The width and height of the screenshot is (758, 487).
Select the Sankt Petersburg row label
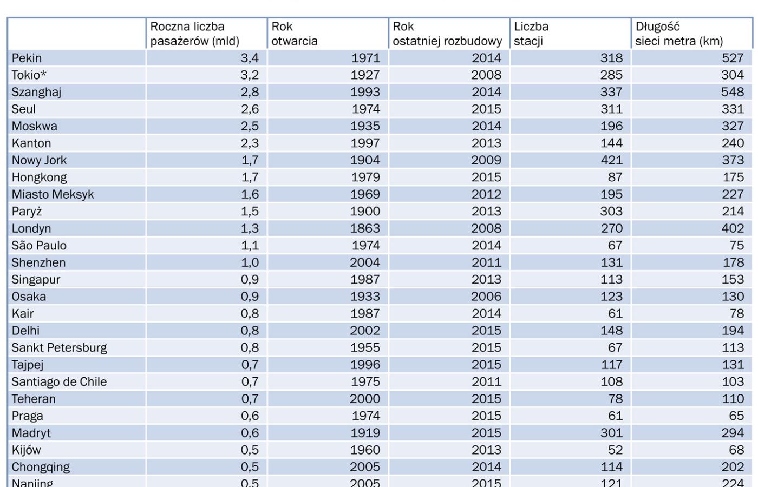tap(59, 348)
